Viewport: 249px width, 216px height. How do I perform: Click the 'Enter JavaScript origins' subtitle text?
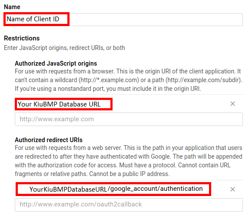tap(64, 48)
